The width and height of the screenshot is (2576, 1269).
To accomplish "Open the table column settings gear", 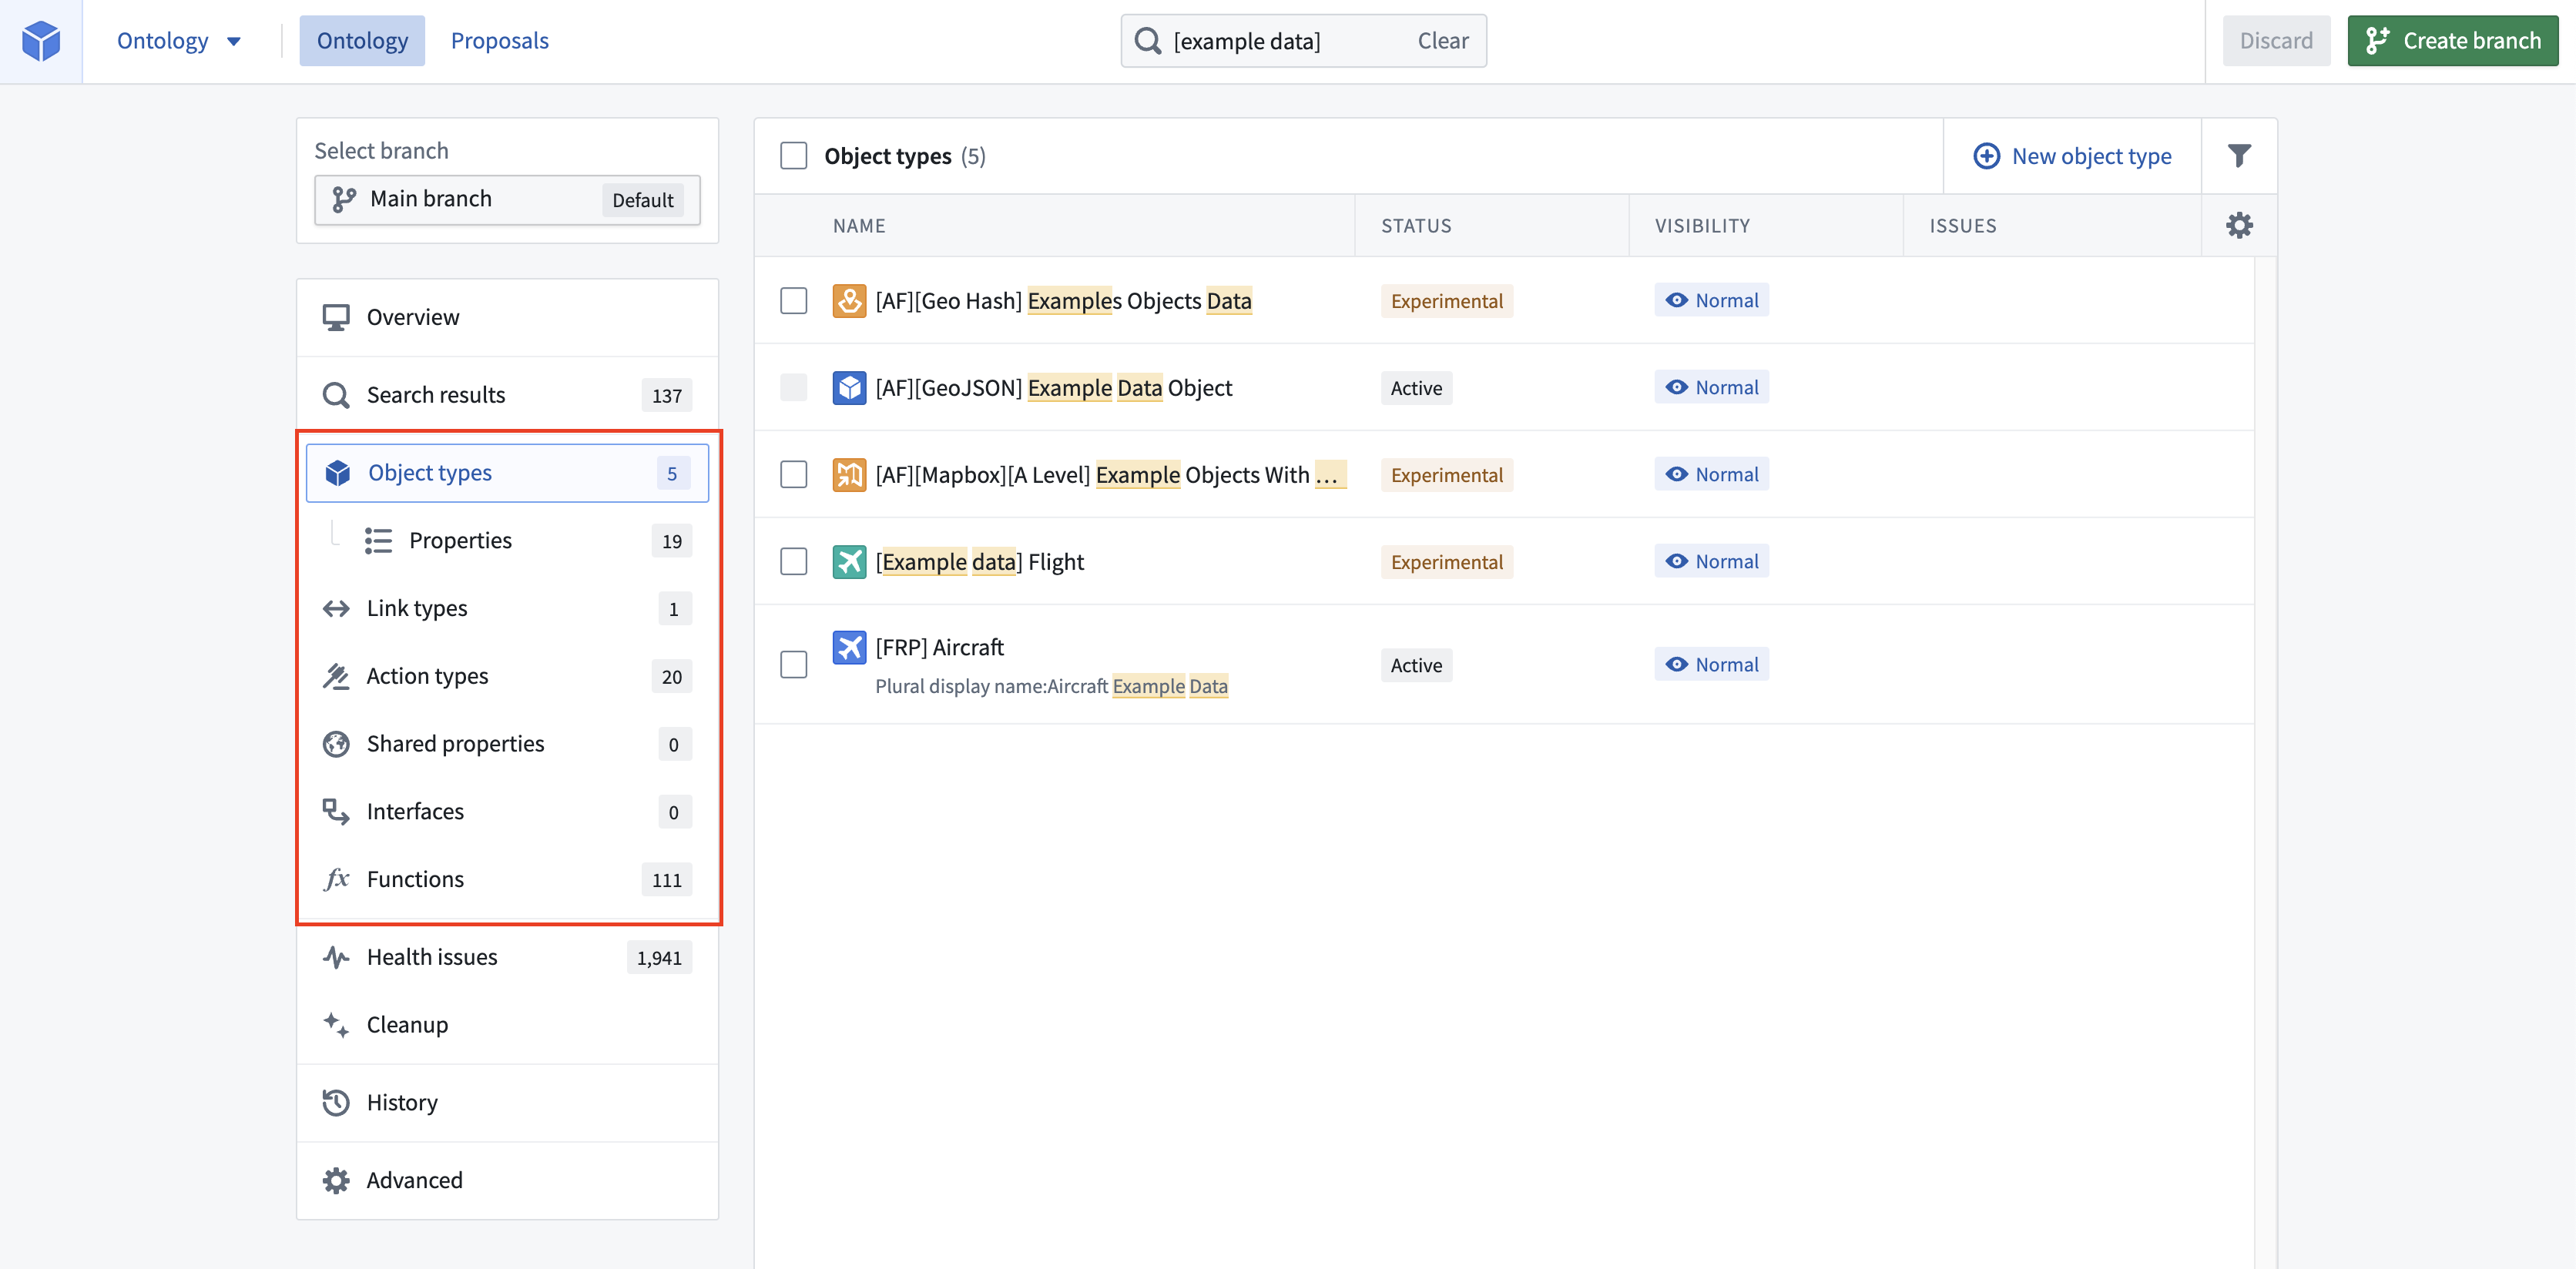I will 2240,226.
